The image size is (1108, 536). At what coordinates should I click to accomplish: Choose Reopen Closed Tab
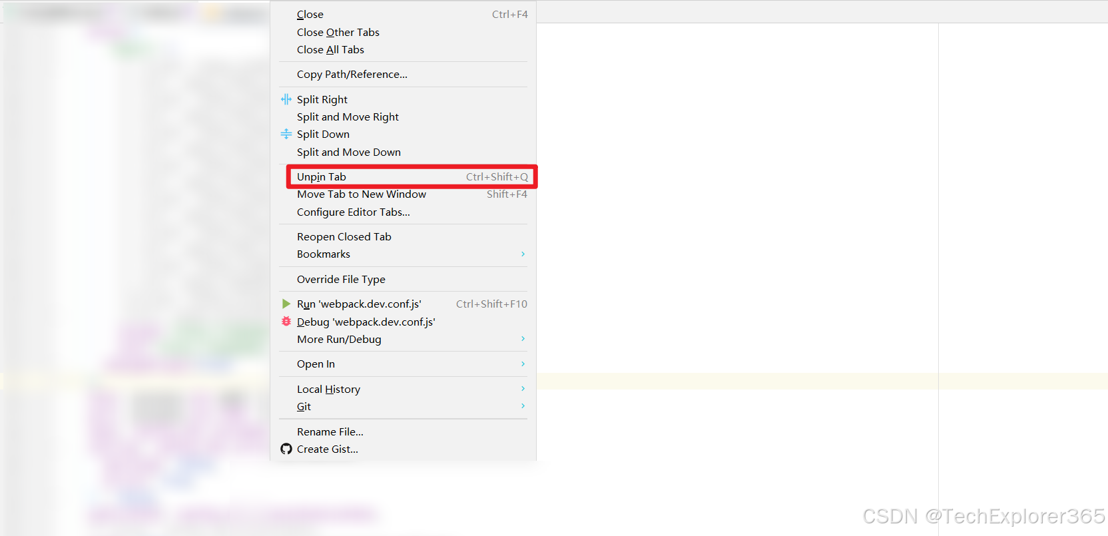click(x=403, y=236)
